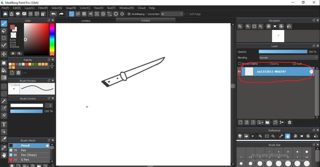Pick the eyedropper in the Reference panel
Viewport: 320px width, 167px height.
pos(281,136)
